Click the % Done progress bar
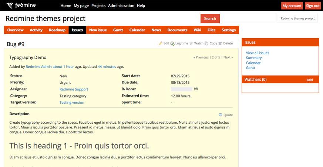 tap(182, 89)
